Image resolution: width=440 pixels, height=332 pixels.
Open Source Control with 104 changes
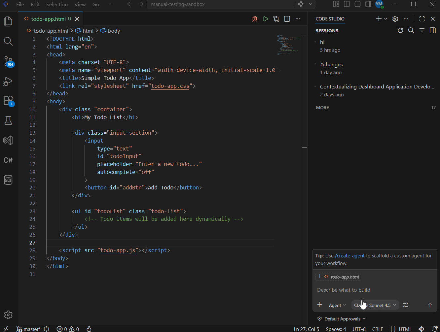click(8, 61)
